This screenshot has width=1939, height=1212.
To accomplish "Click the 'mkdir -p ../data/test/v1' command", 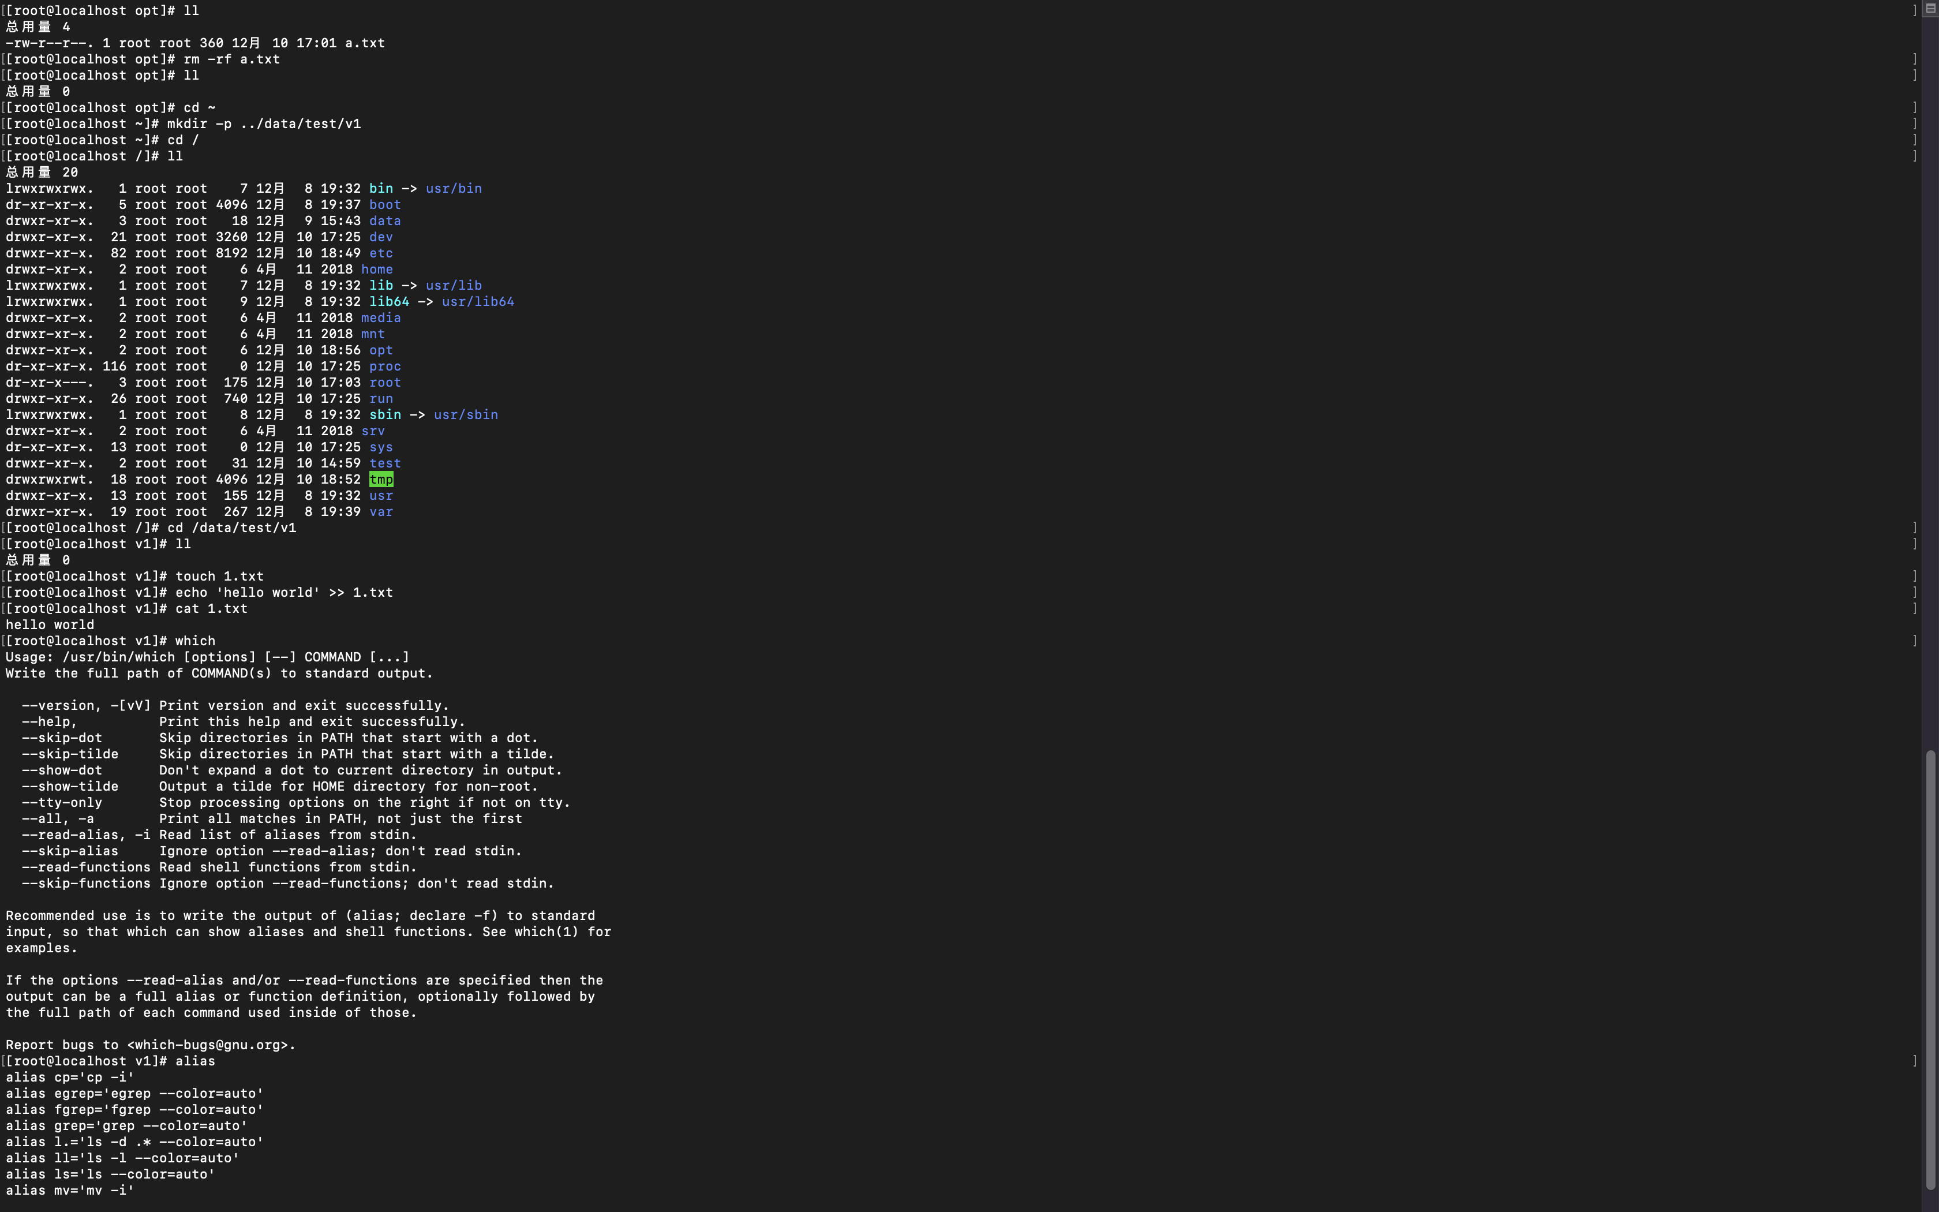I will 264,124.
